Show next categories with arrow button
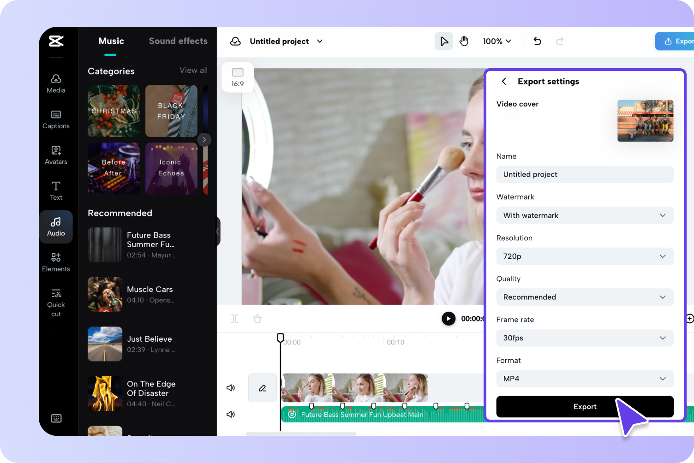This screenshot has height=463, width=694. (x=204, y=140)
